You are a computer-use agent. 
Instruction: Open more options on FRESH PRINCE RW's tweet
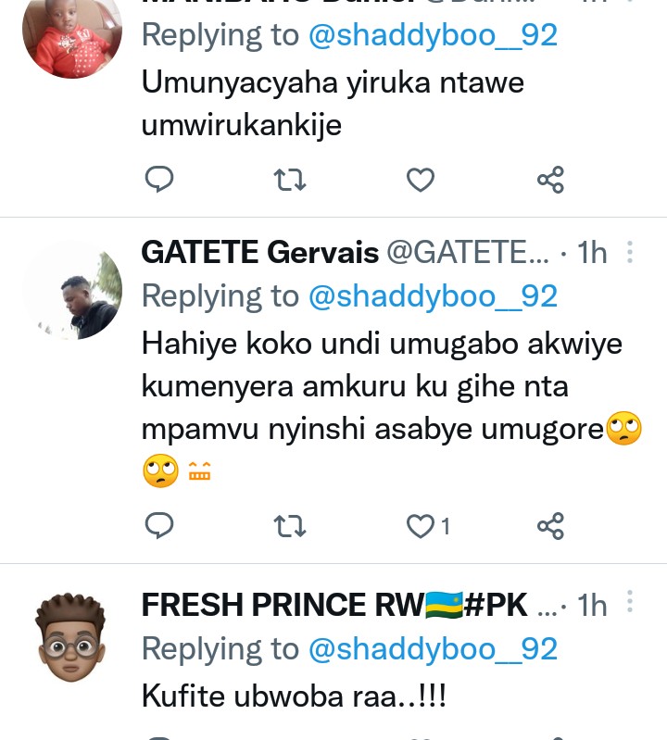pyautogui.click(x=630, y=604)
